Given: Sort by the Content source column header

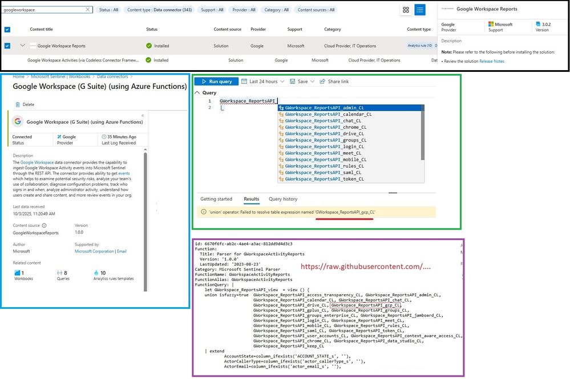Looking at the screenshot, I should (227, 30).
